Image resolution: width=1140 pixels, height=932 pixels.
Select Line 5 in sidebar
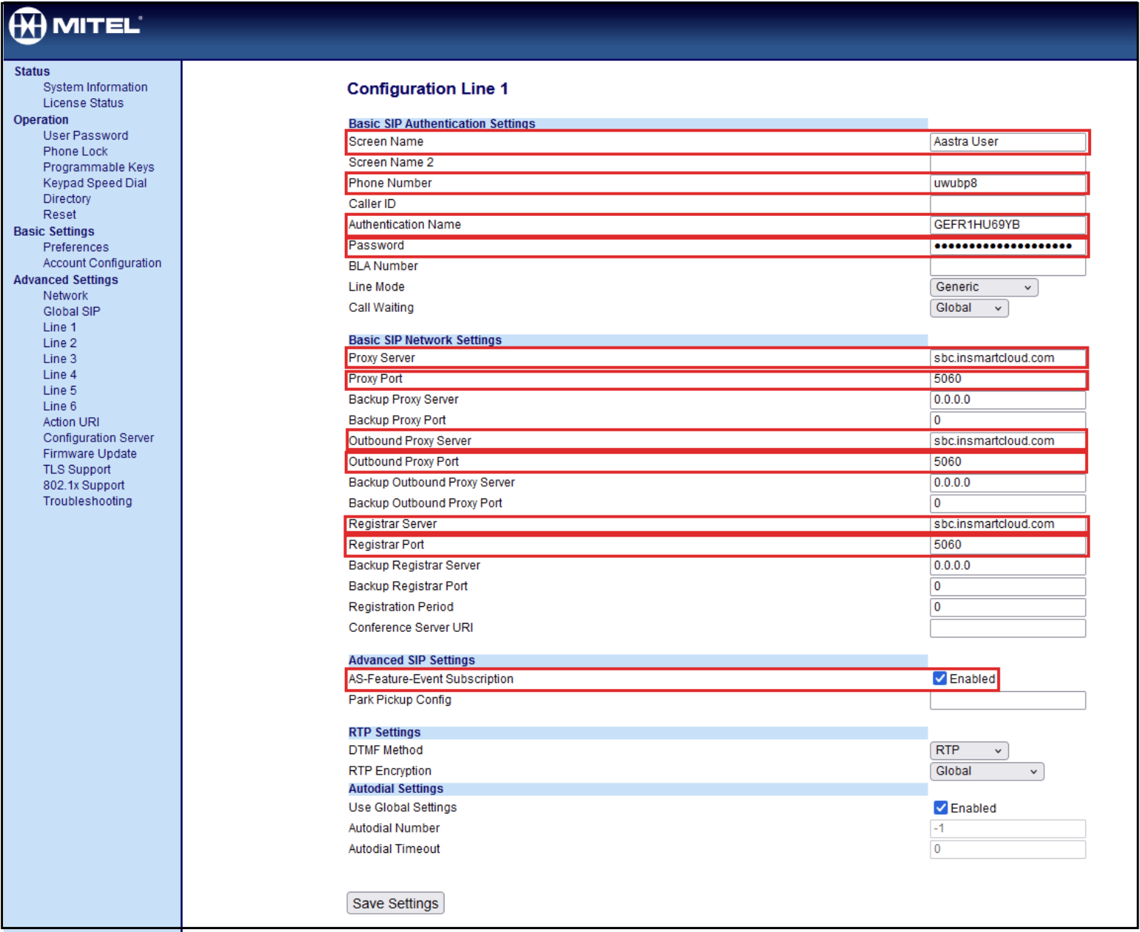pos(59,390)
